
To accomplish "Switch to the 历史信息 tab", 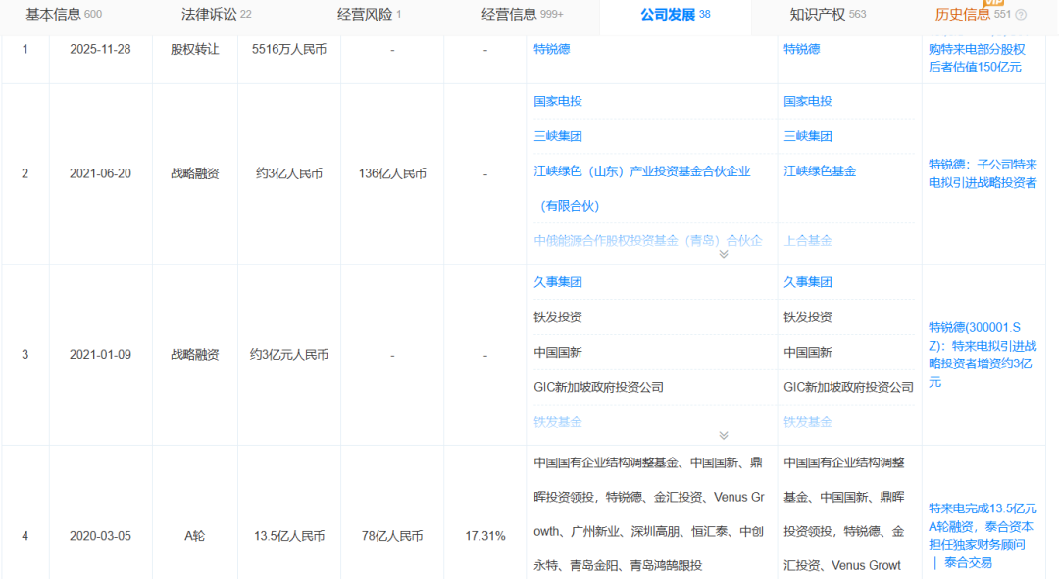I will (964, 15).
